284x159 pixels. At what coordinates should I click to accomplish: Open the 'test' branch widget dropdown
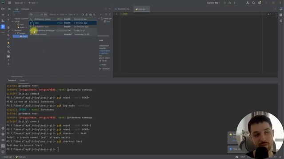33,3
